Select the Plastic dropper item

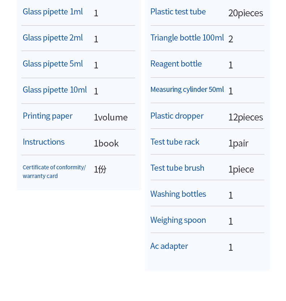[177, 116]
